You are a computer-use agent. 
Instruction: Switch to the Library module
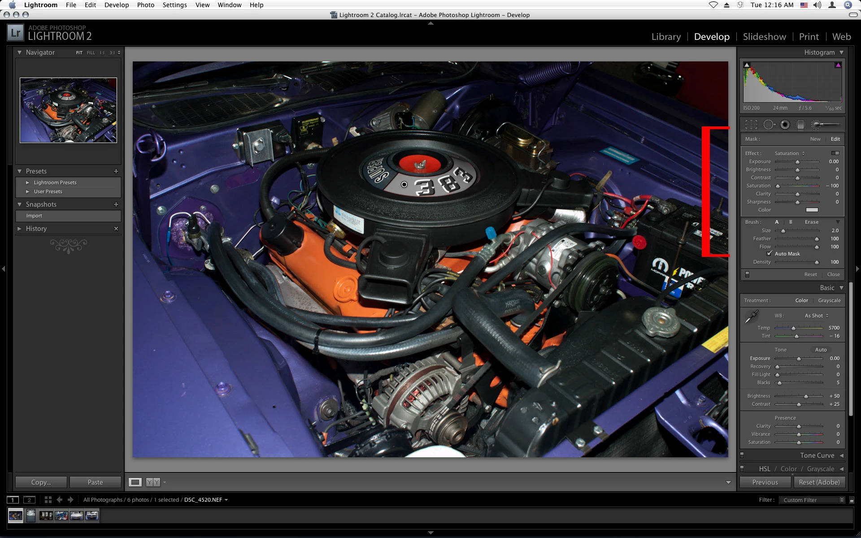point(666,37)
